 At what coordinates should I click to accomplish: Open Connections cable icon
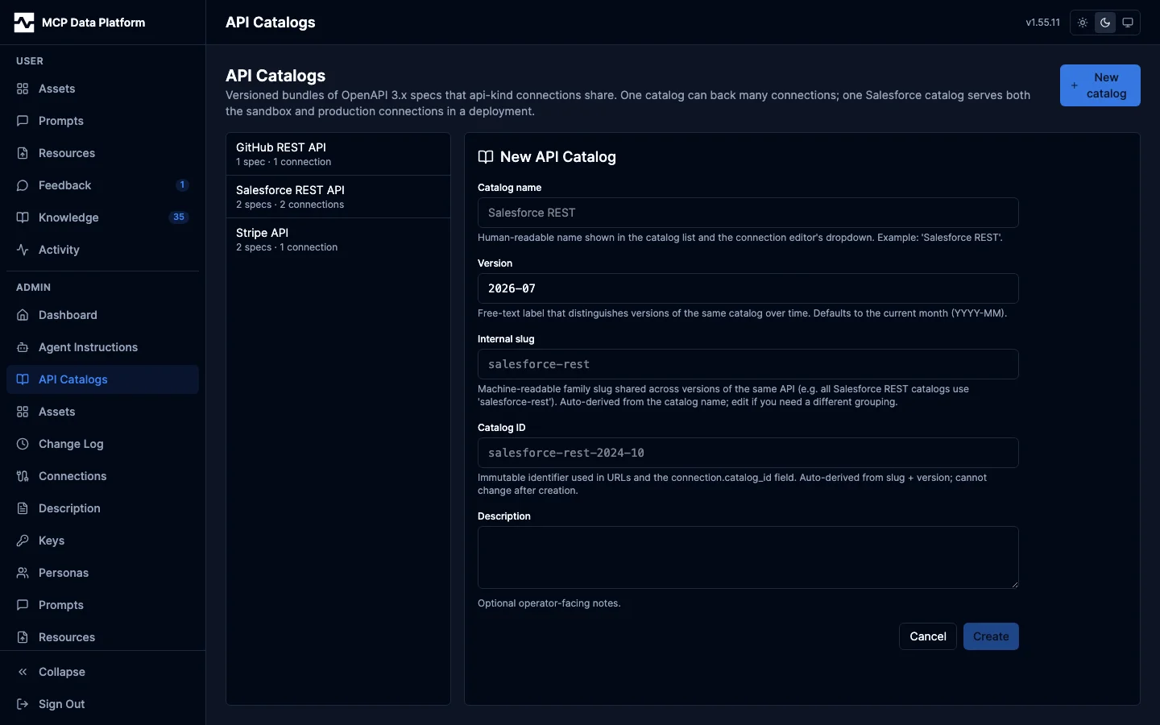pos(23,476)
